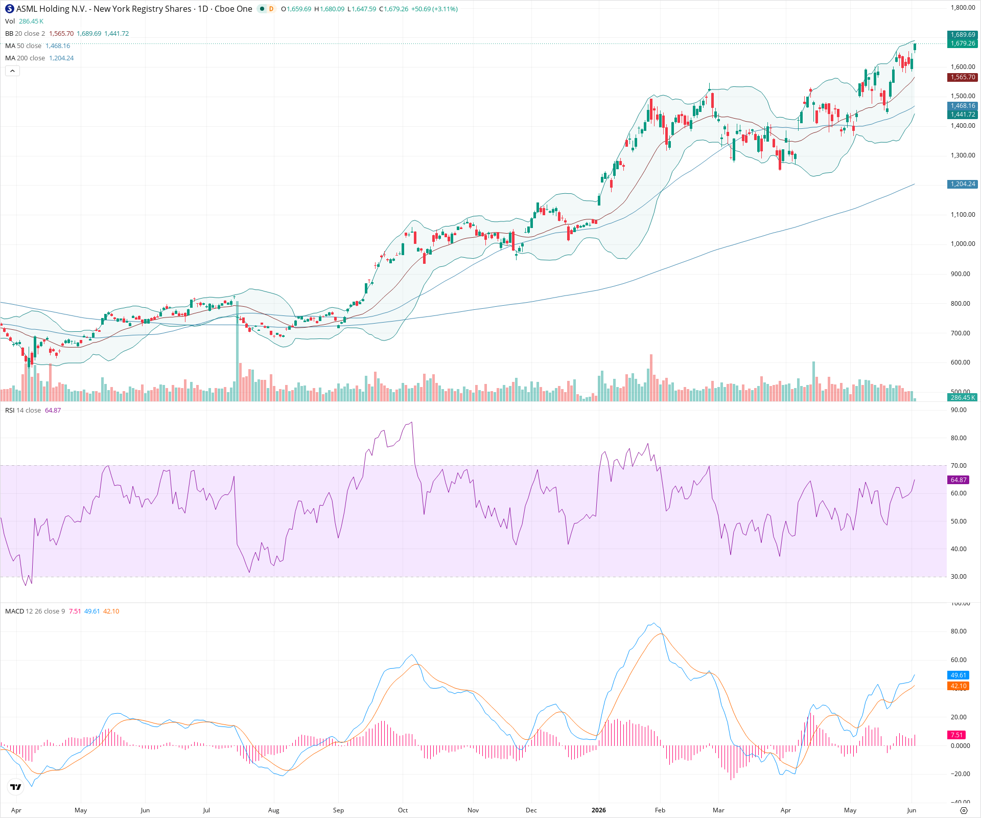Click the 1,468.16 MA 50 price label
Viewport: 981px width, 818px height.
[x=963, y=106]
